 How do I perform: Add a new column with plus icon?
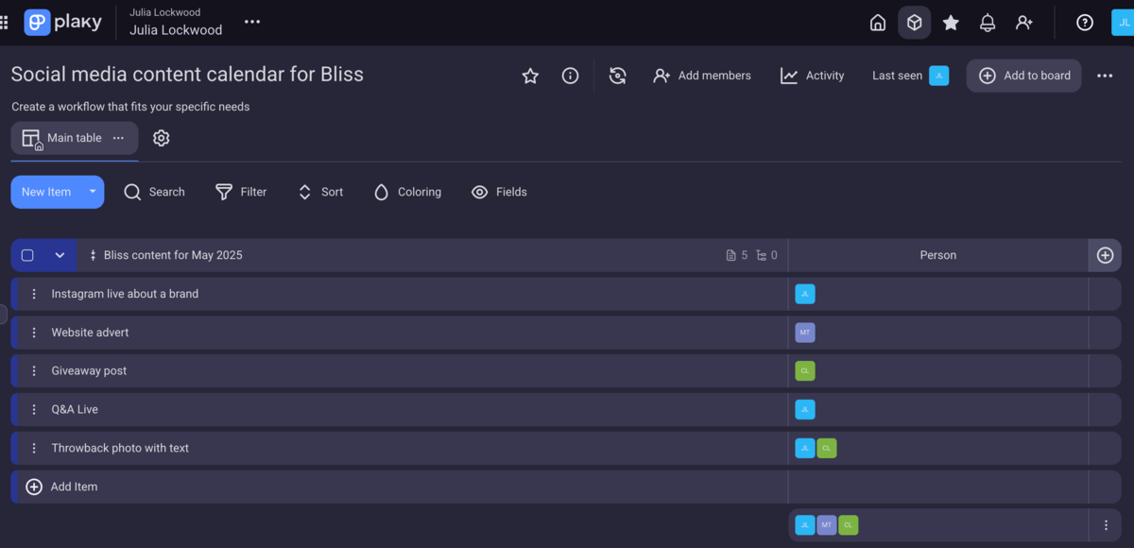point(1105,255)
